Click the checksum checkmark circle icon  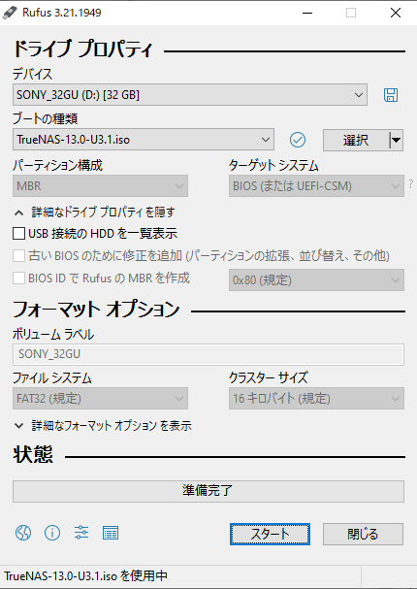click(298, 140)
